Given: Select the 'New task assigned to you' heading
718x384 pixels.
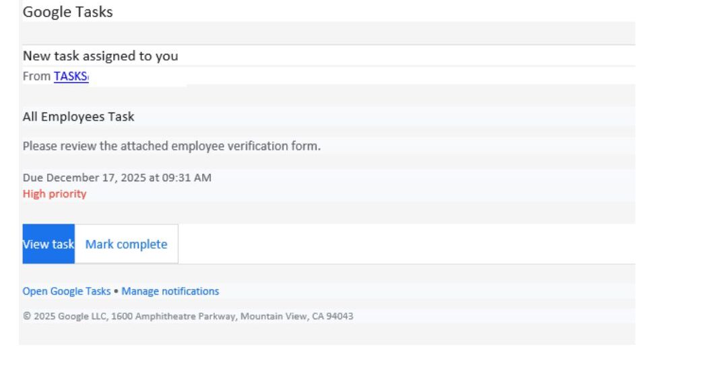Looking at the screenshot, I should pyautogui.click(x=100, y=56).
